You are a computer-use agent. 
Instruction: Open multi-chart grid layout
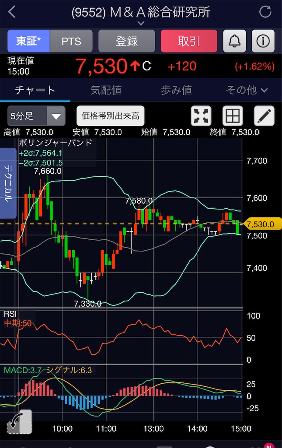tap(233, 116)
